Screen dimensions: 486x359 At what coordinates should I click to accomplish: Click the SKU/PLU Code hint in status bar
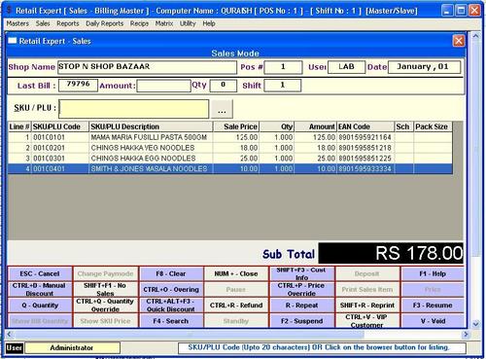(x=322, y=348)
